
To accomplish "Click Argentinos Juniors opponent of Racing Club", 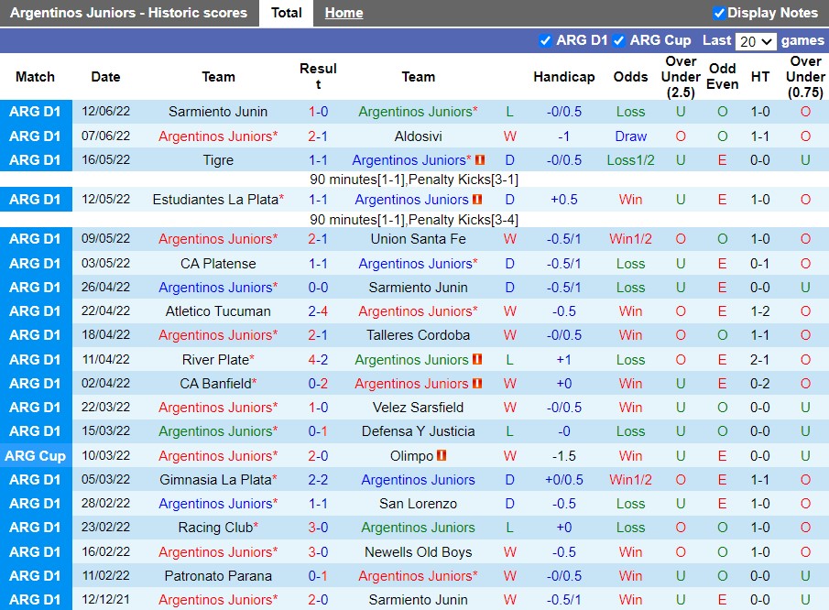I will (418, 528).
